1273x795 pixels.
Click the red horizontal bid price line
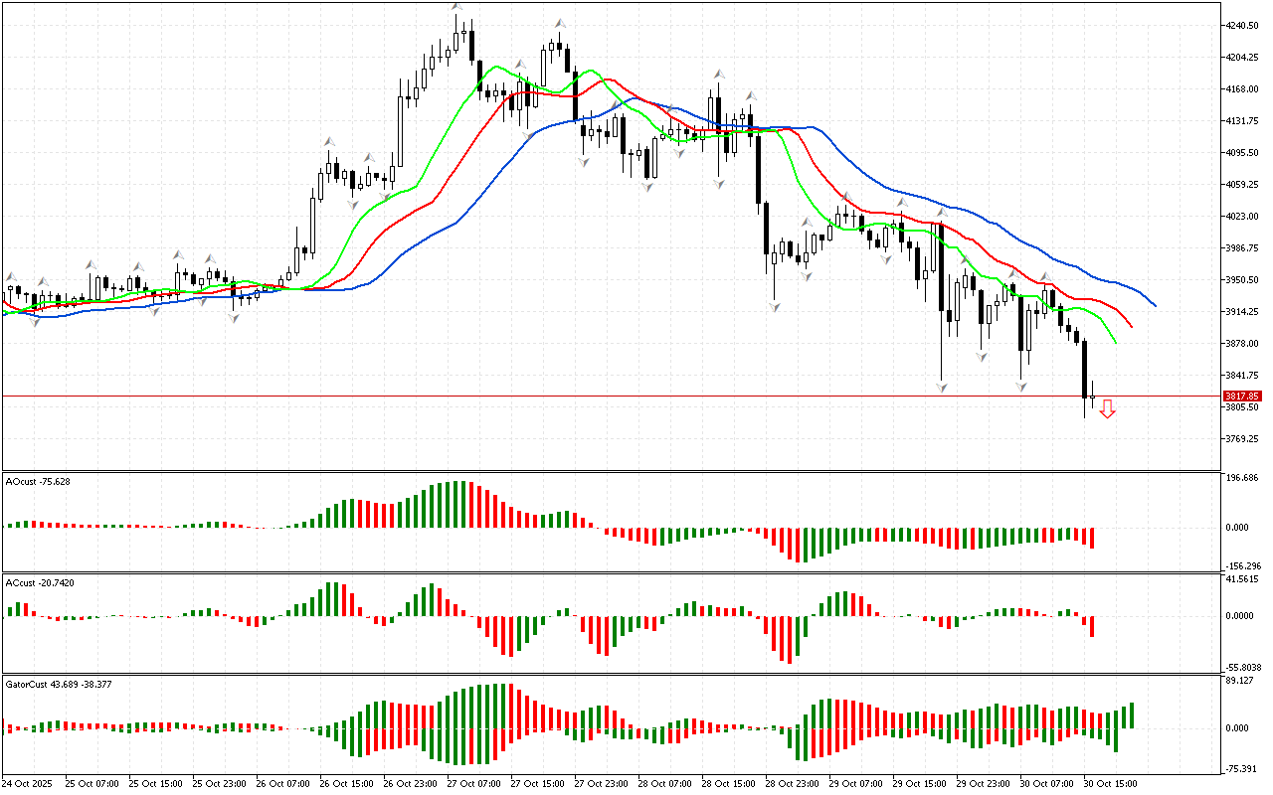[597, 396]
